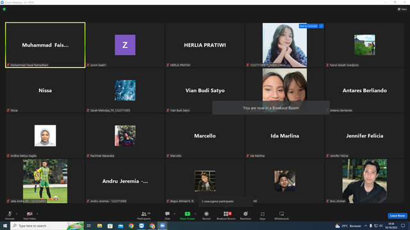Click 'Ardhia Wahyu Sagita' name label

pyautogui.click(x=23, y=156)
